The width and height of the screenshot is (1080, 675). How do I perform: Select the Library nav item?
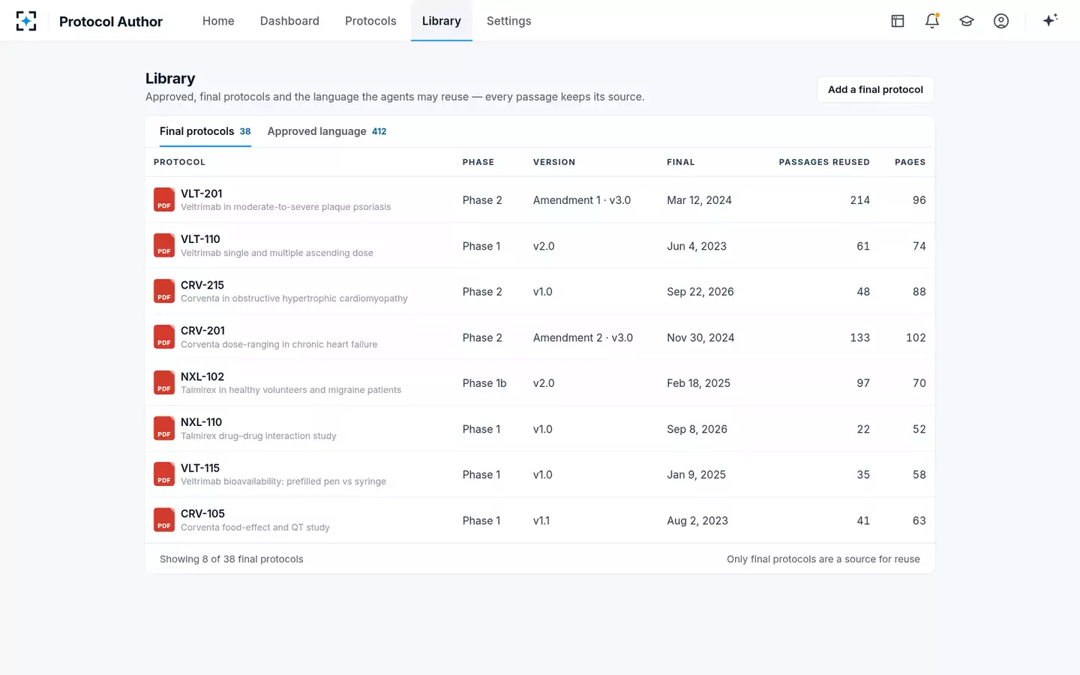point(441,21)
